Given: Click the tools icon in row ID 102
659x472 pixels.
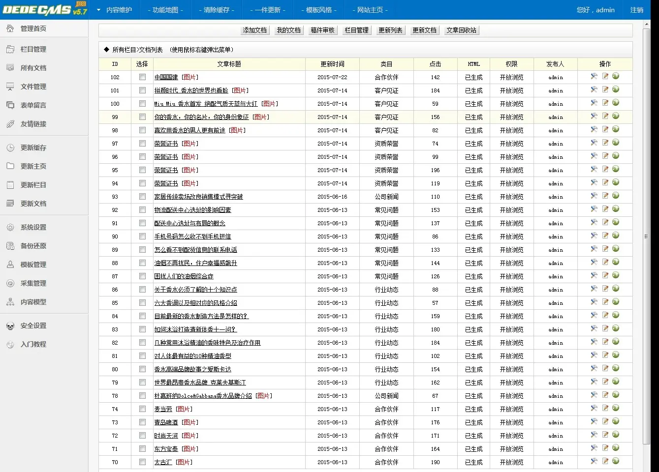Looking at the screenshot, I should click(594, 76).
